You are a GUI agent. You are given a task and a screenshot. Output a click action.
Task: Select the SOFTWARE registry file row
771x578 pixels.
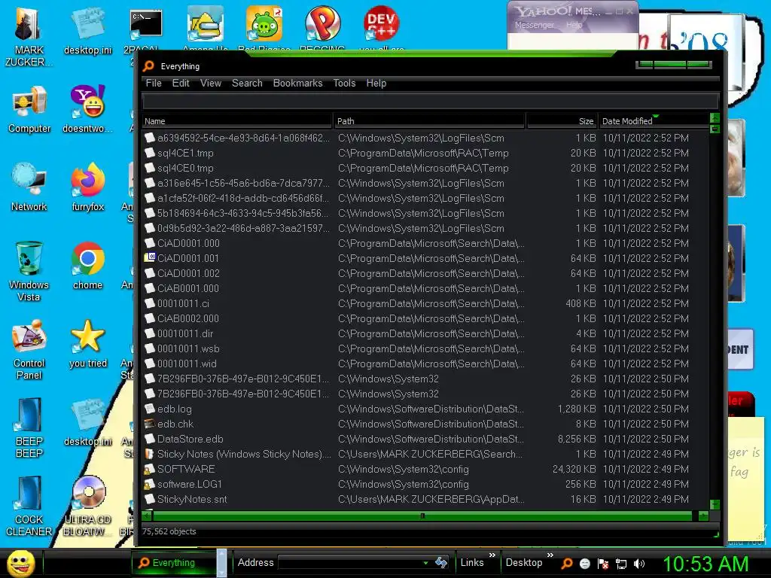426,469
